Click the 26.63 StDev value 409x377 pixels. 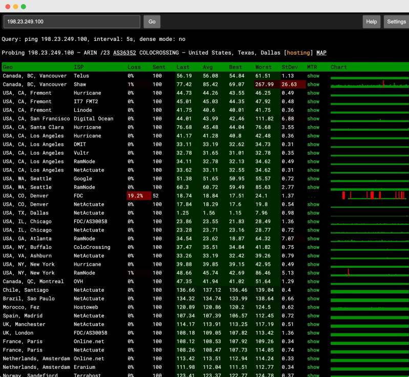pyautogui.click(x=293, y=84)
